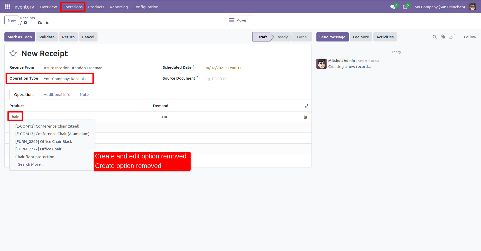Viewport: 481px width, 251px height.
Task: Open the activities clock icon in navbar
Action: (405, 7)
